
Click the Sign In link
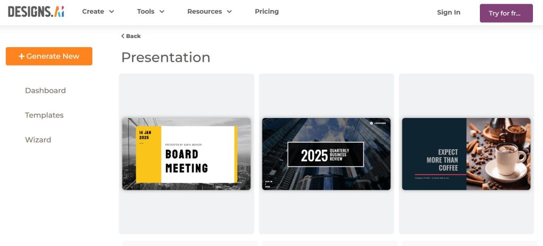coord(449,13)
